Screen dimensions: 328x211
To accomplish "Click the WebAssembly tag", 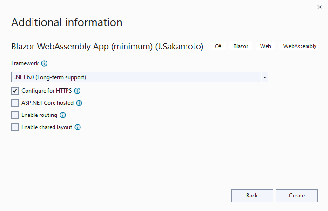I will point(300,47).
